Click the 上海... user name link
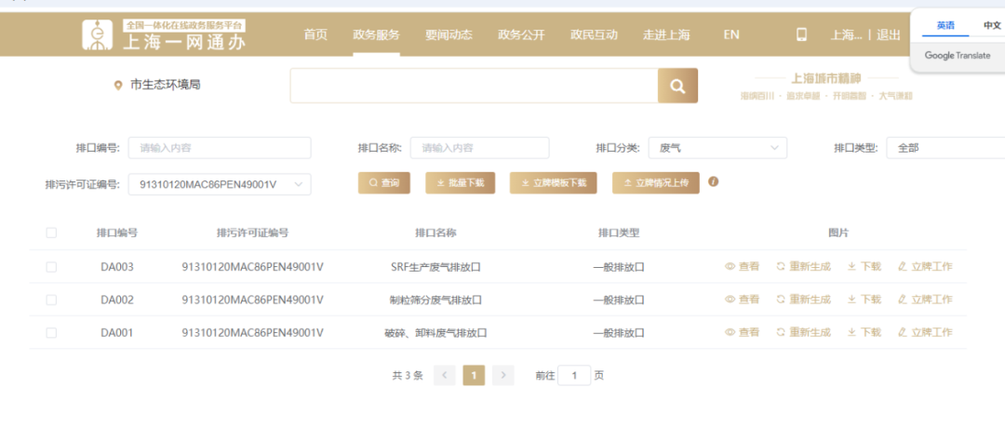The image size is (1005, 428). tap(847, 34)
